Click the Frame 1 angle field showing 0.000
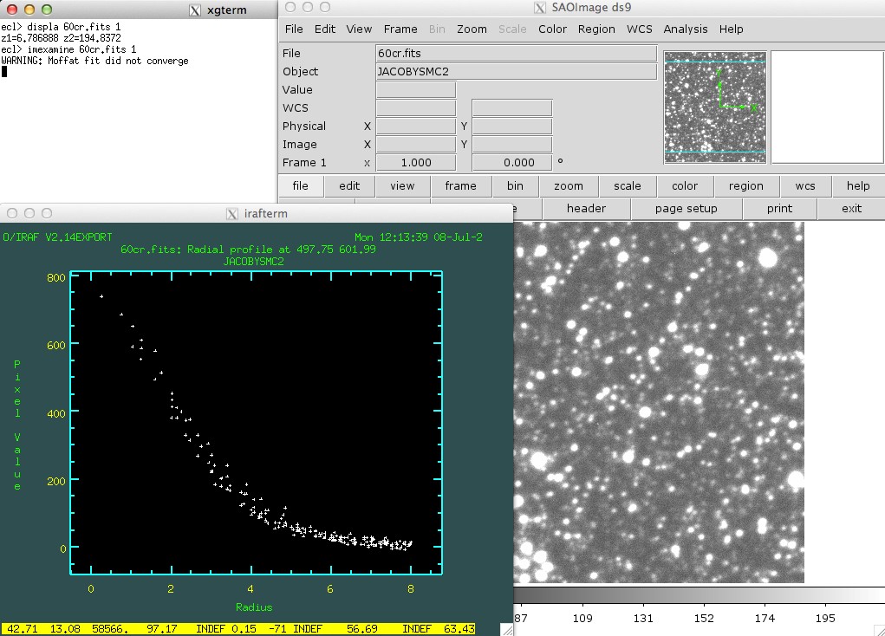This screenshot has width=885, height=636. tap(512, 163)
